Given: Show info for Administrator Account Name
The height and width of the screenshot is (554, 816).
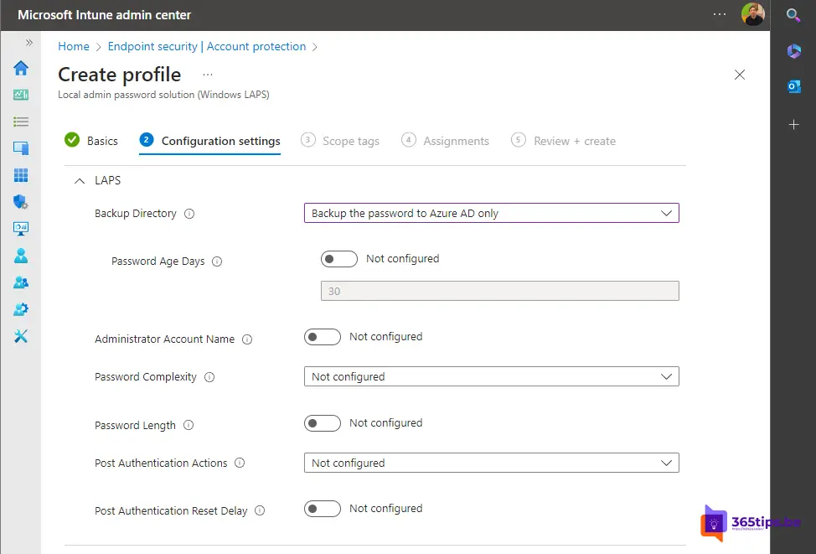Looking at the screenshot, I should (247, 339).
